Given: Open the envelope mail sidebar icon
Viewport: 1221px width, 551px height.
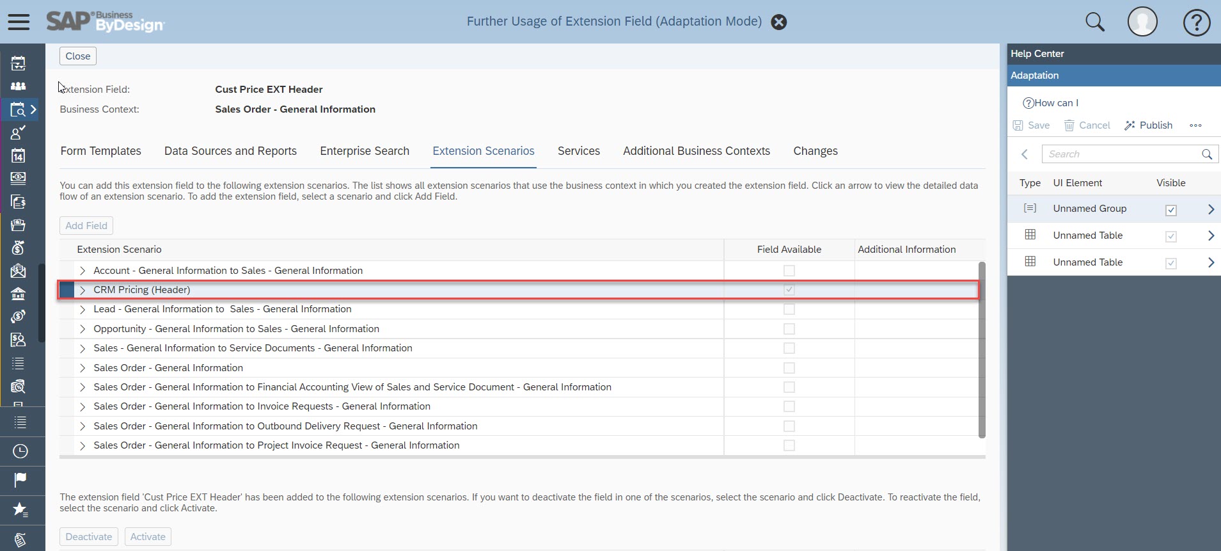Looking at the screenshot, I should point(18,270).
